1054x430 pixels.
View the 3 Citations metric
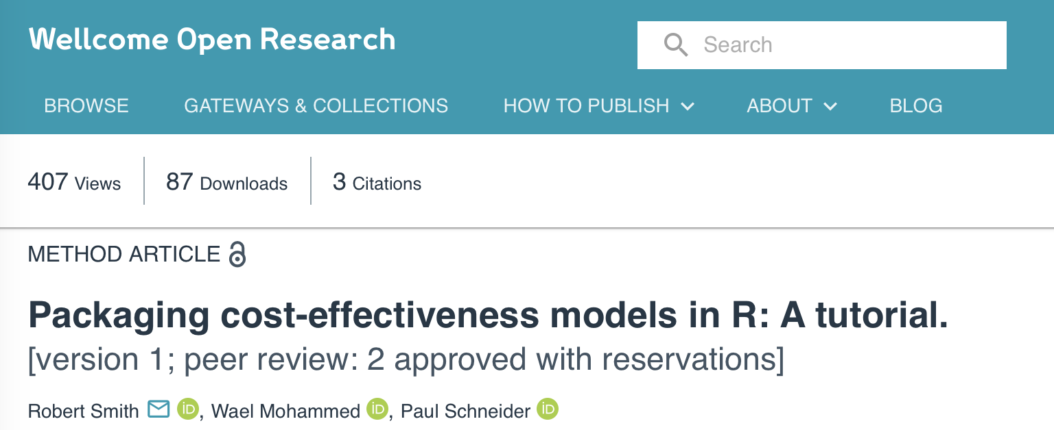coord(377,183)
